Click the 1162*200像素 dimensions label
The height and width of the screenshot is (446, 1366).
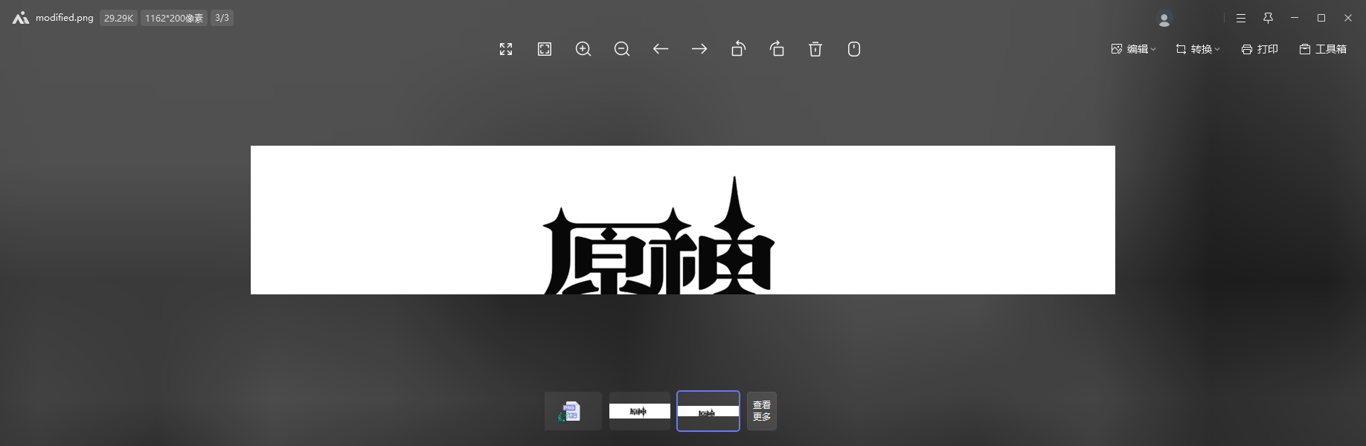(174, 18)
